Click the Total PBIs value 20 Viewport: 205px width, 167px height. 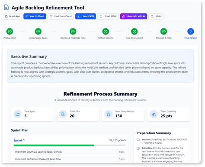coord(72,116)
